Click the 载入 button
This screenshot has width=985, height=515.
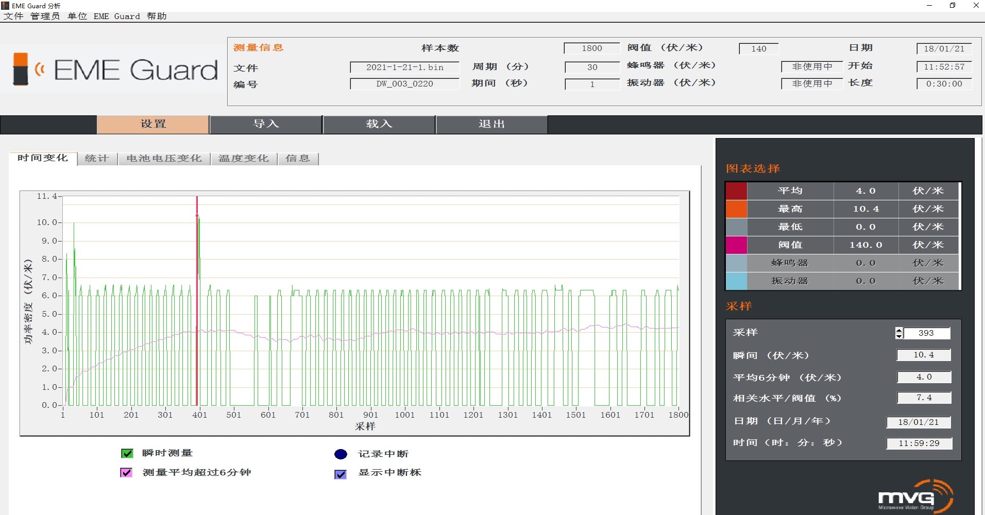point(379,124)
